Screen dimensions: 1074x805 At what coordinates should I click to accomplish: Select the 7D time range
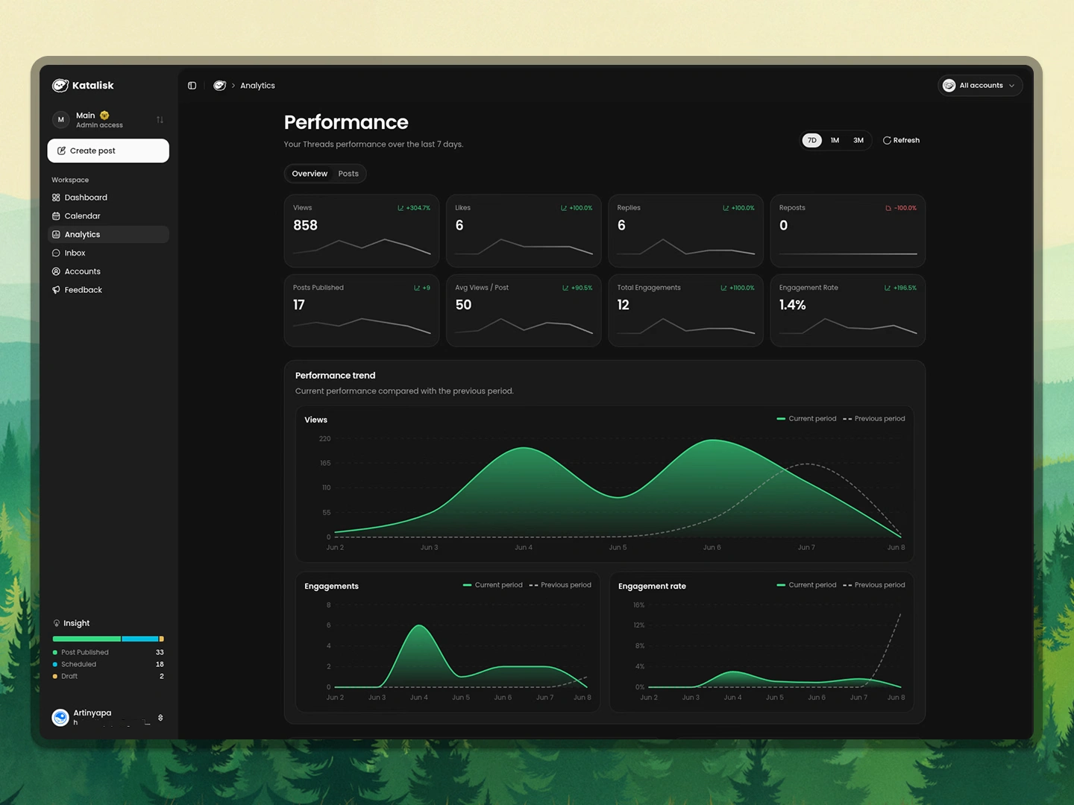pyautogui.click(x=812, y=140)
